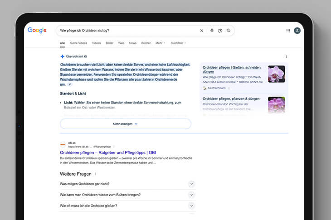Expand 'Was mögen Orchideen gar nicht?'

click(127, 184)
